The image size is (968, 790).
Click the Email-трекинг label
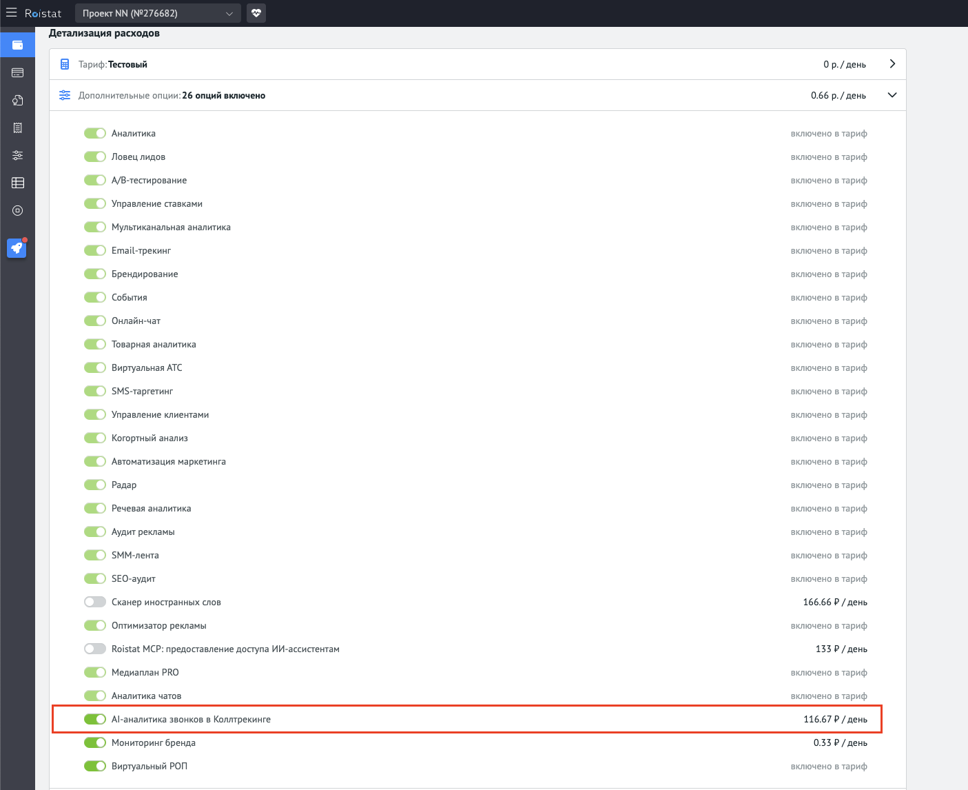tap(141, 250)
